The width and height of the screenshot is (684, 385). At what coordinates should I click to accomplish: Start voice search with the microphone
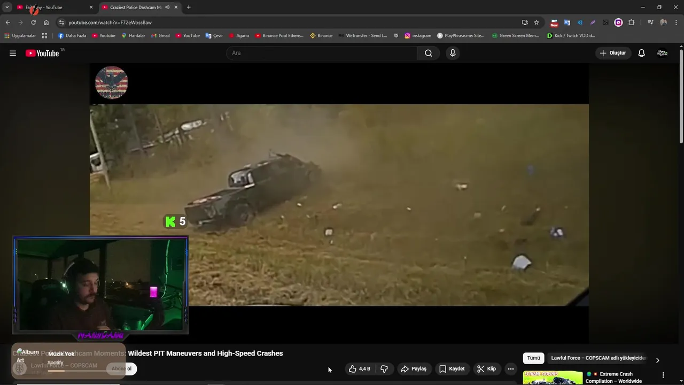click(453, 53)
